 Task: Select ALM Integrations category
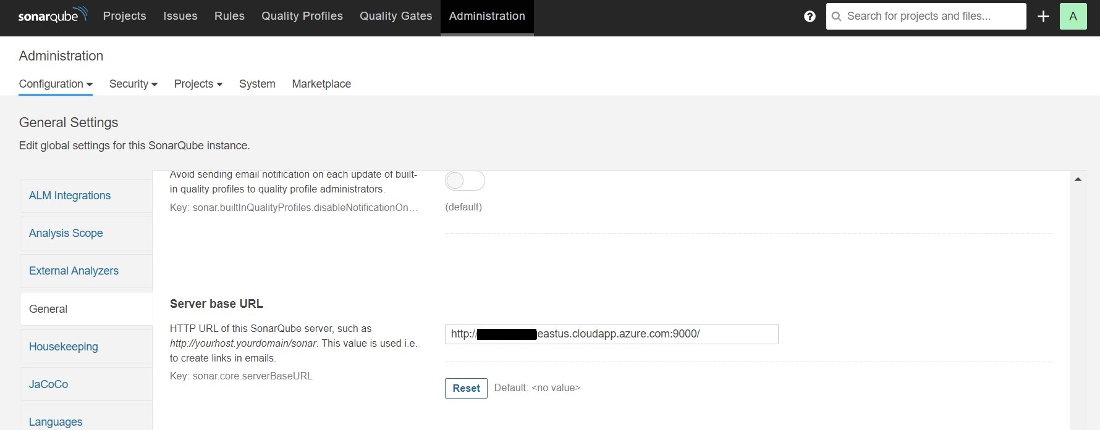86,196
